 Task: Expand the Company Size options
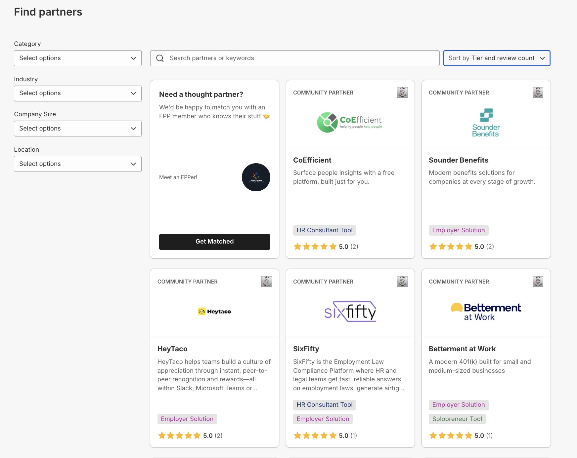point(77,129)
